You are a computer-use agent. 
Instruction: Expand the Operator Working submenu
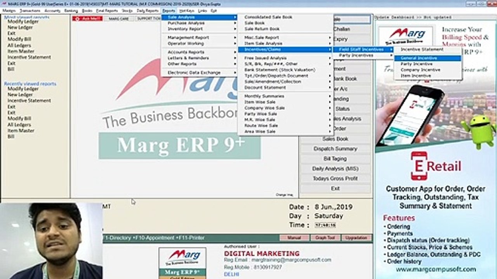[200, 43]
